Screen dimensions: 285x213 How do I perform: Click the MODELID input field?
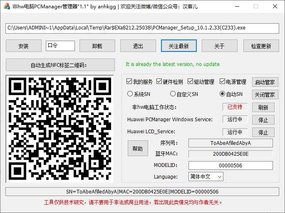coord(230,166)
